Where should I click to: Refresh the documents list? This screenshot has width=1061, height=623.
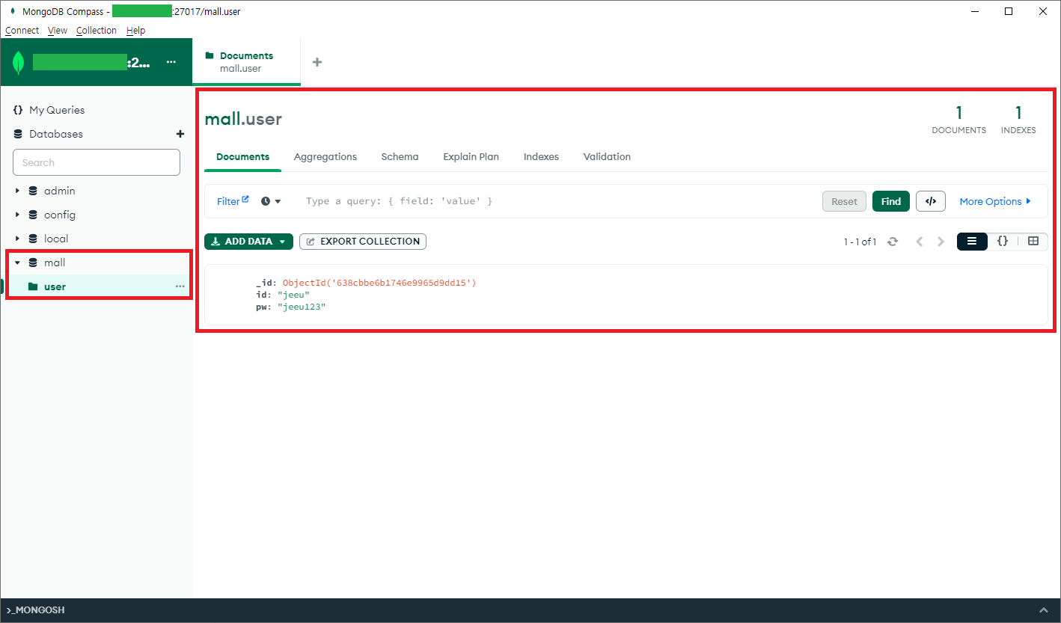click(x=893, y=242)
